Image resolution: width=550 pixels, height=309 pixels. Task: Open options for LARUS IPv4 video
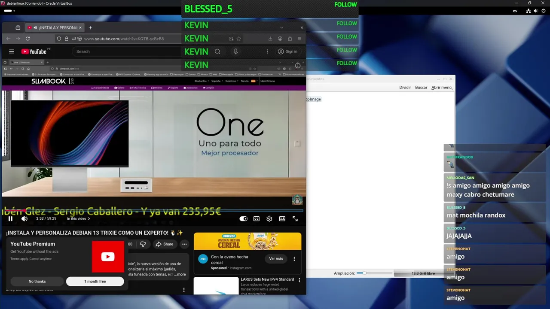pyautogui.click(x=299, y=280)
